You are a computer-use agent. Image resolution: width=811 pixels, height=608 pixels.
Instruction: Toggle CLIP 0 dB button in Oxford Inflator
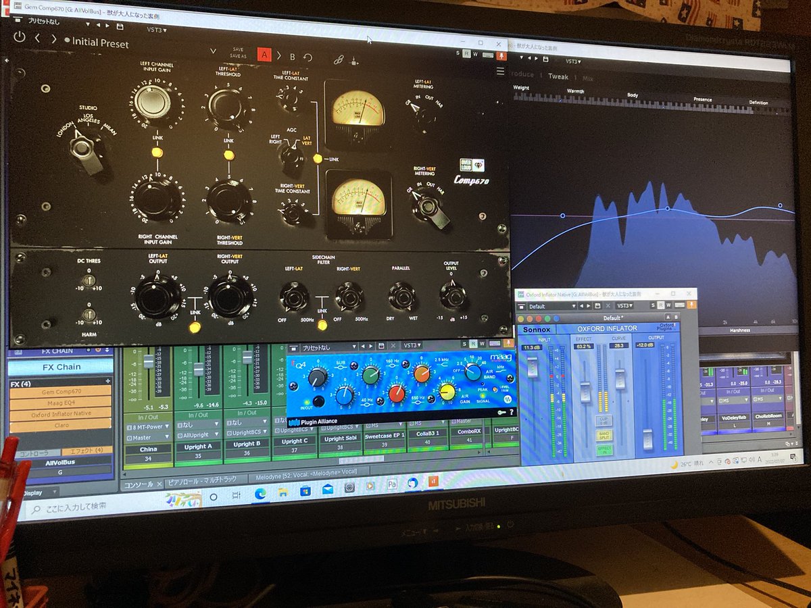tap(604, 420)
